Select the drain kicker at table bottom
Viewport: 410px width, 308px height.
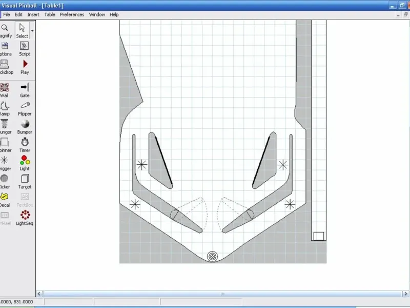pyautogui.click(x=212, y=256)
